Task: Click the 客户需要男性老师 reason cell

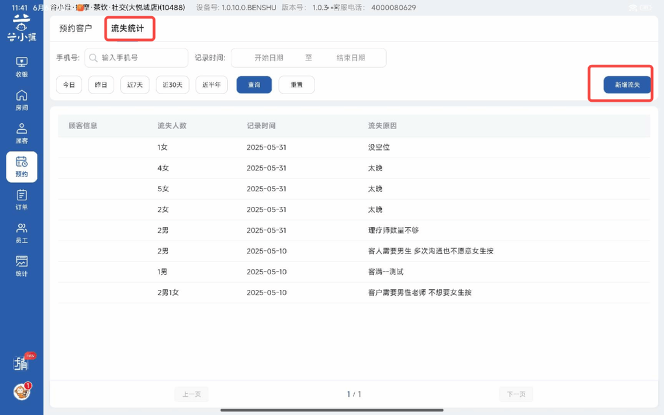Action: coord(420,292)
